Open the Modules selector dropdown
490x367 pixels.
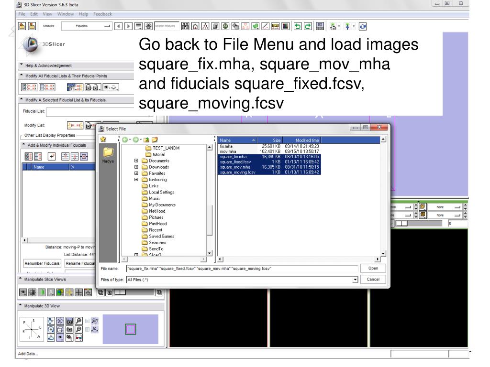point(87,26)
